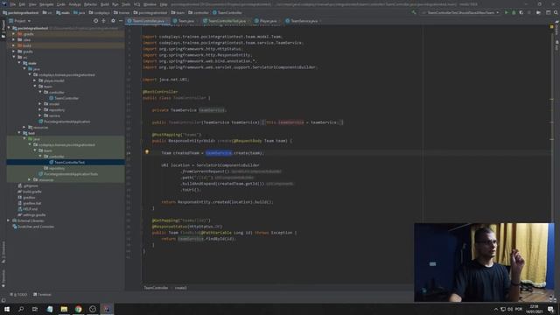Expand External Libraries node
560x315 pixels.
(8, 220)
